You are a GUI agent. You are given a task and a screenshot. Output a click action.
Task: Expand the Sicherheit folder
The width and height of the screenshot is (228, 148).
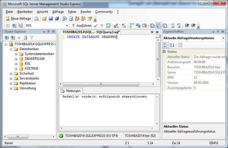[11, 74]
